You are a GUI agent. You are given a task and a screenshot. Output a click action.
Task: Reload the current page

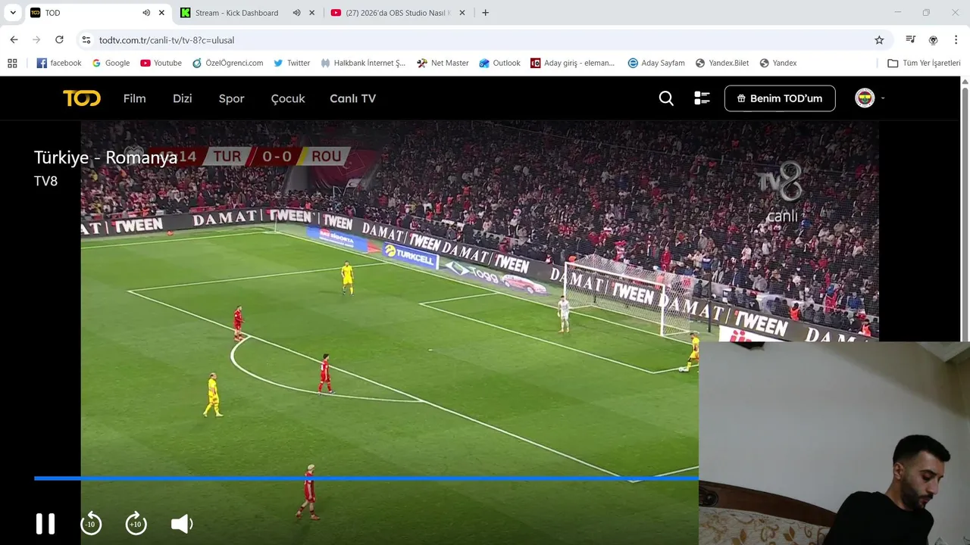(59, 40)
